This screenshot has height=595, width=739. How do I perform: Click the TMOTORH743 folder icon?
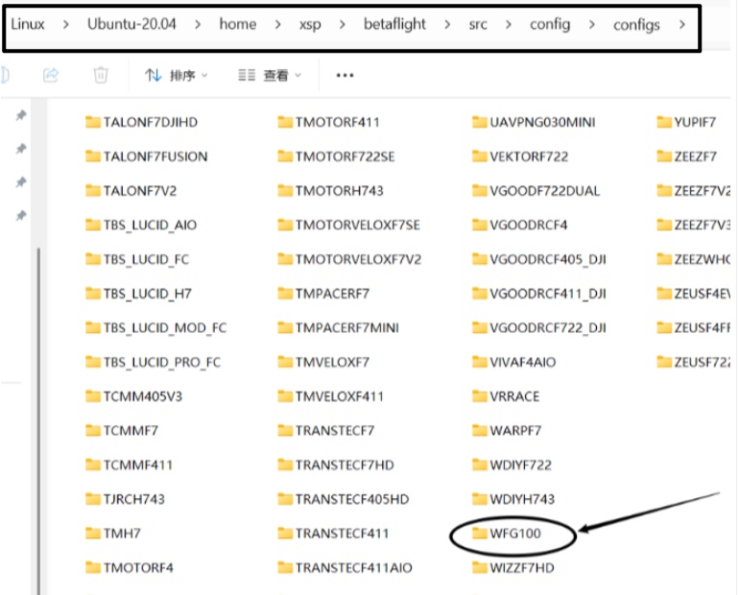point(285,191)
